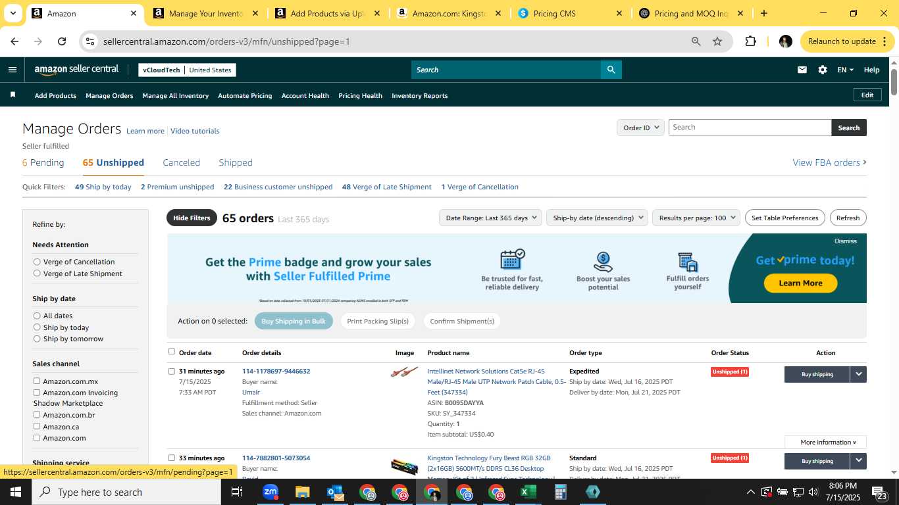Click the Windows Start button
Viewport: 899px width, 505px height.
click(x=16, y=492)
